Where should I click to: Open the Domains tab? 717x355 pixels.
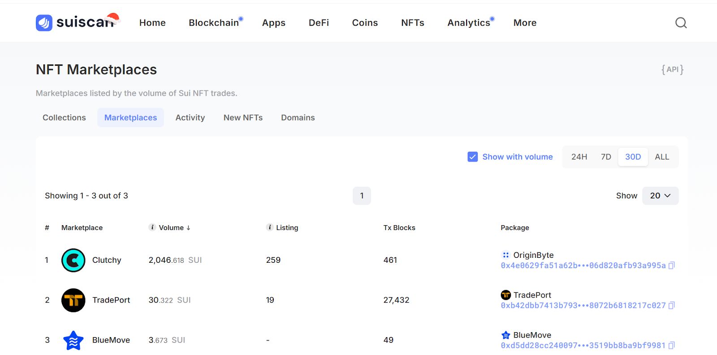click(x=298, y=118)
